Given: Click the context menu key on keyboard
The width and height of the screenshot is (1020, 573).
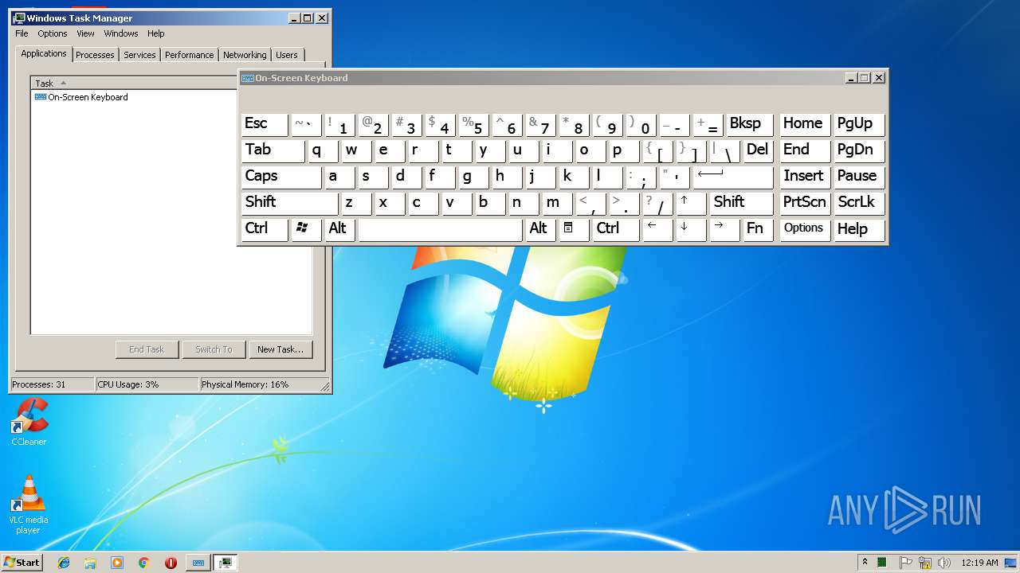Looking at the screenshot, I should (574, 229).
